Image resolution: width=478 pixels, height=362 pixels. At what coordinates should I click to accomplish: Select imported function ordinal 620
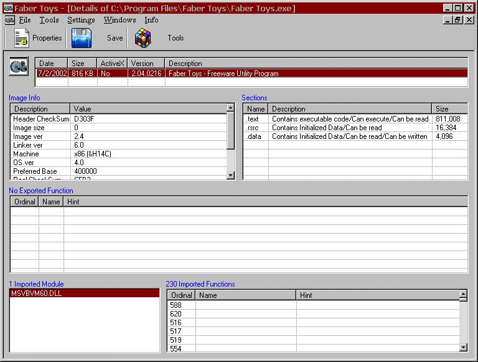pyautogui.click(x=314, y=314)
